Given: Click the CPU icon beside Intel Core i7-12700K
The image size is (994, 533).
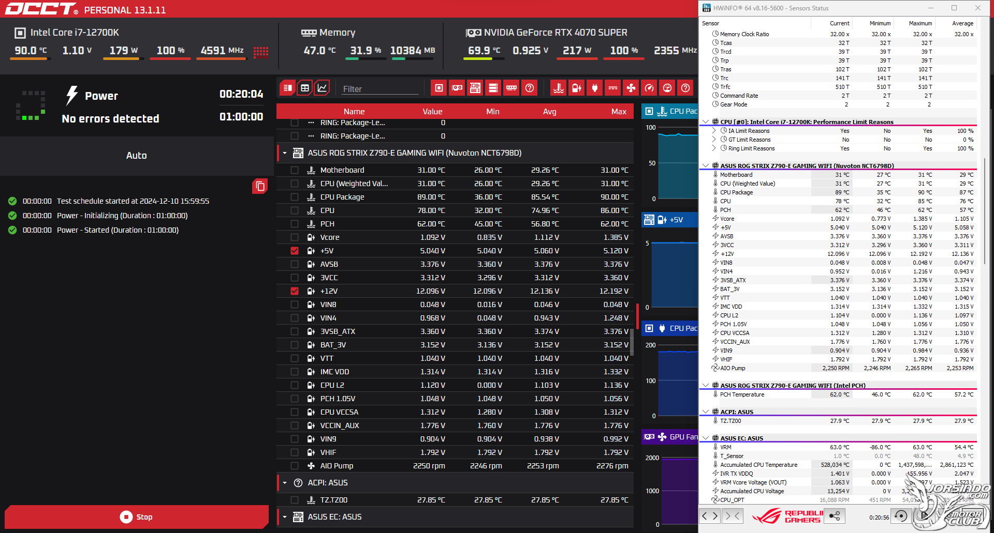Looking at the screenshot, I should [x=20, y=33].
